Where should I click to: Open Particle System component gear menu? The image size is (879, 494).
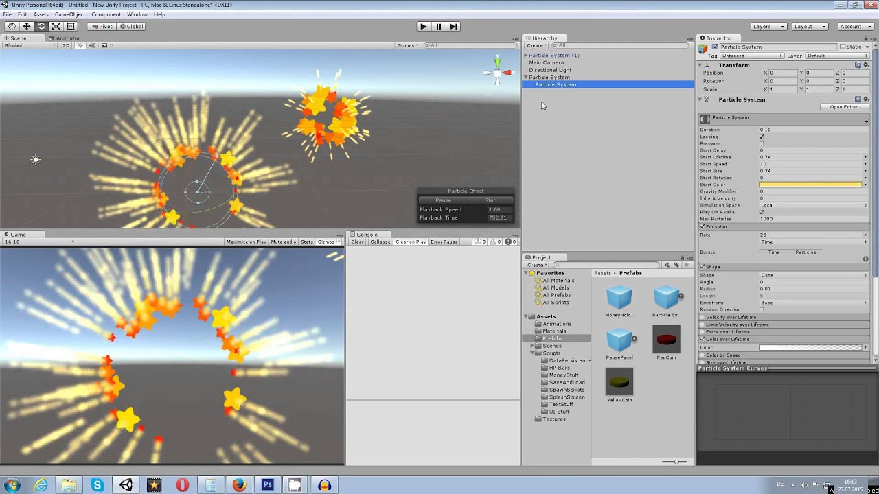[x=866, y=99]
